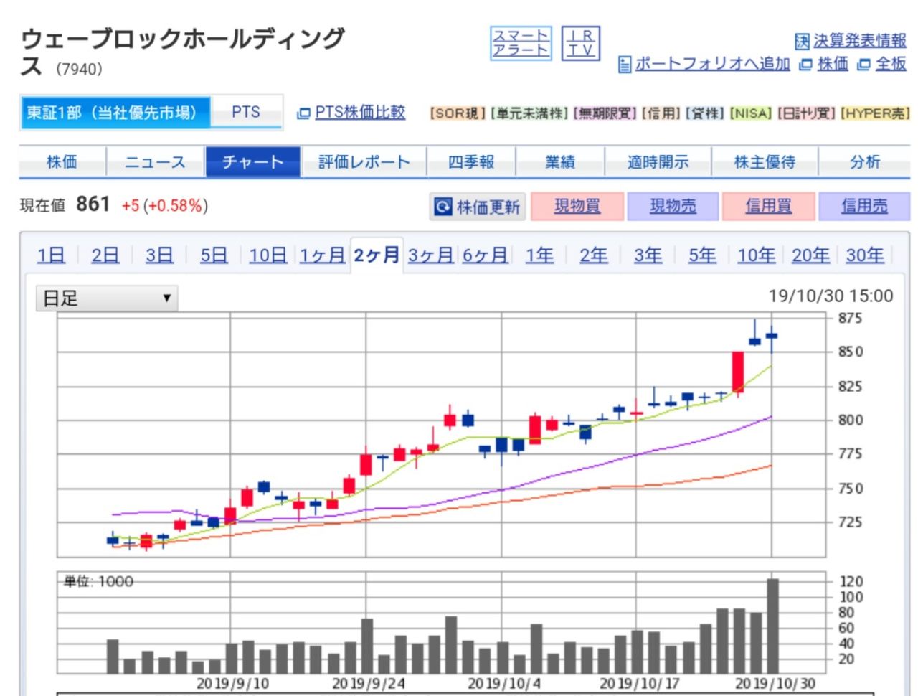The width and height of the screenshot is (918, 696).
Task: Click the tallest volume bar on 2019/10/30
Action: 772,626
